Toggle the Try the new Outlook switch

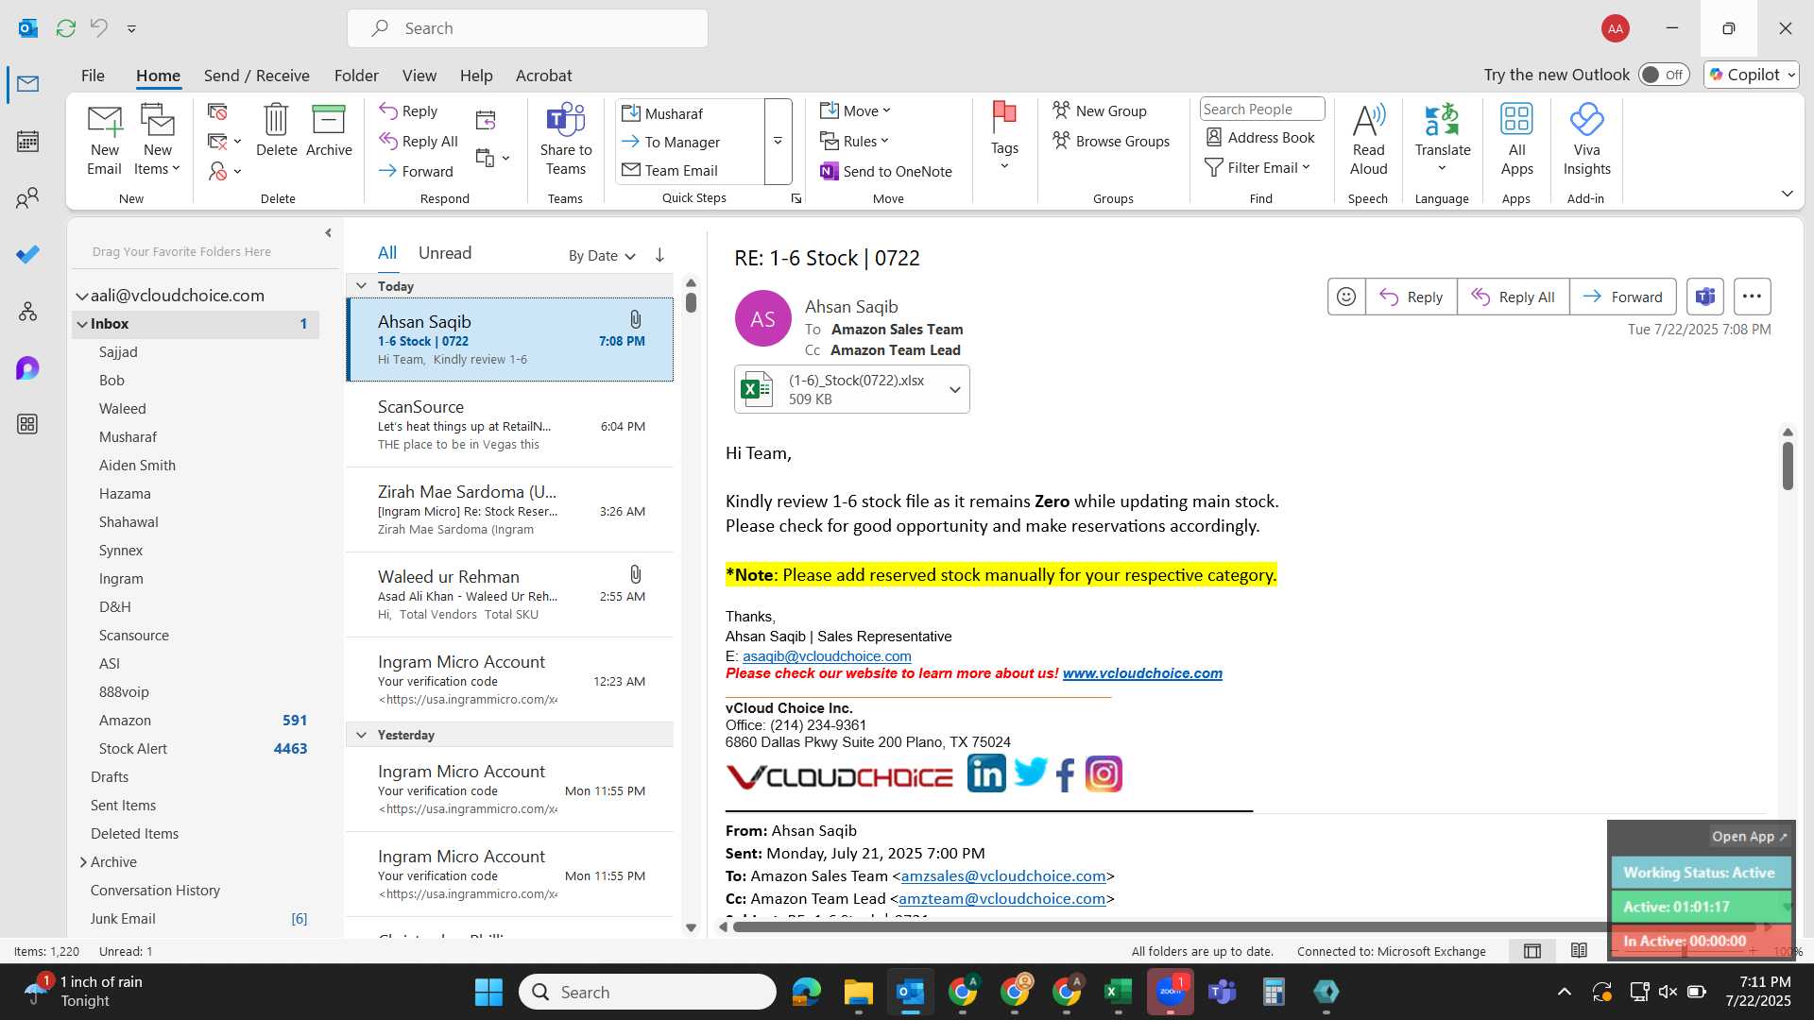[x=1664, y=75]
